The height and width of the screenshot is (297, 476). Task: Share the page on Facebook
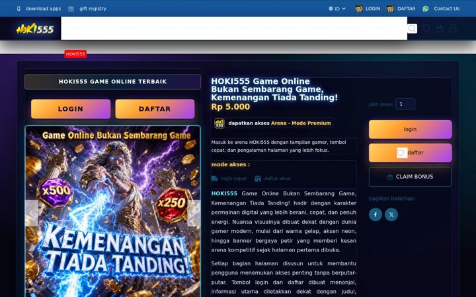point(376,214)
